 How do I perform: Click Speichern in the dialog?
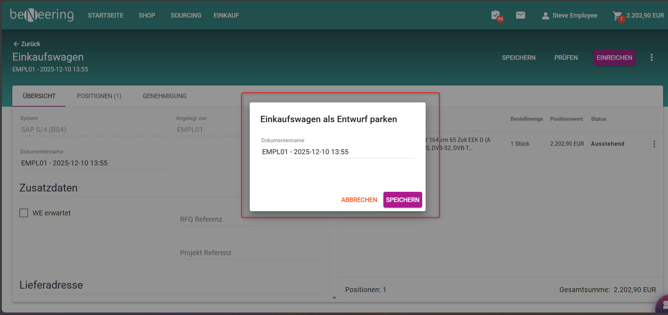pos(402,200)
